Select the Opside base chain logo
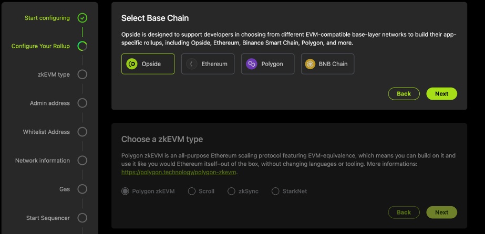485x234 pixels. [x=132, y=64]
